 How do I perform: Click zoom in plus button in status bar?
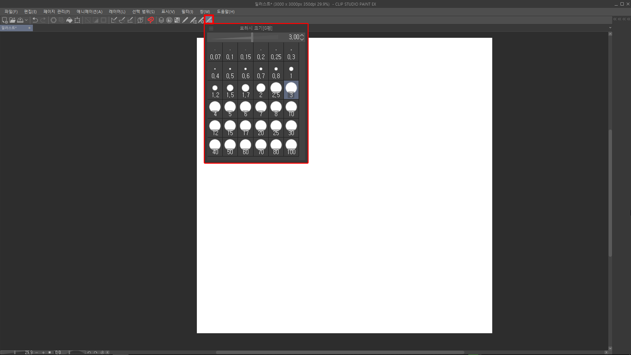click(43, 352)
